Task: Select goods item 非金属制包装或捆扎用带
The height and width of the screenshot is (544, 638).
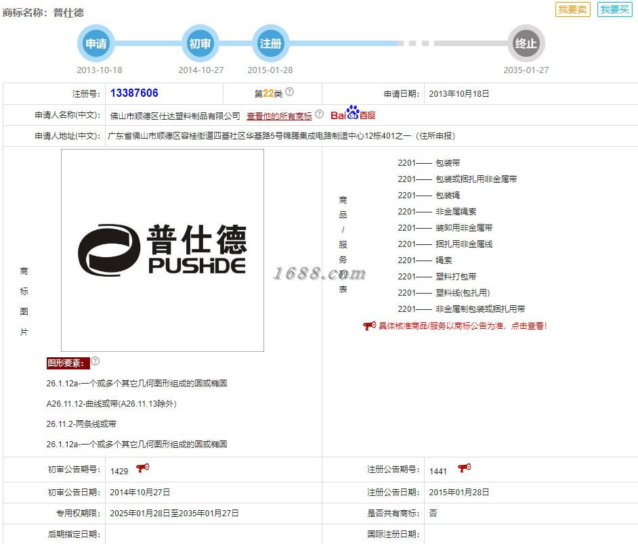Action: [461, 309]
